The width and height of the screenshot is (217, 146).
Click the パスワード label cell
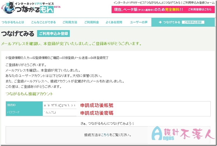[x=24, y=112]
